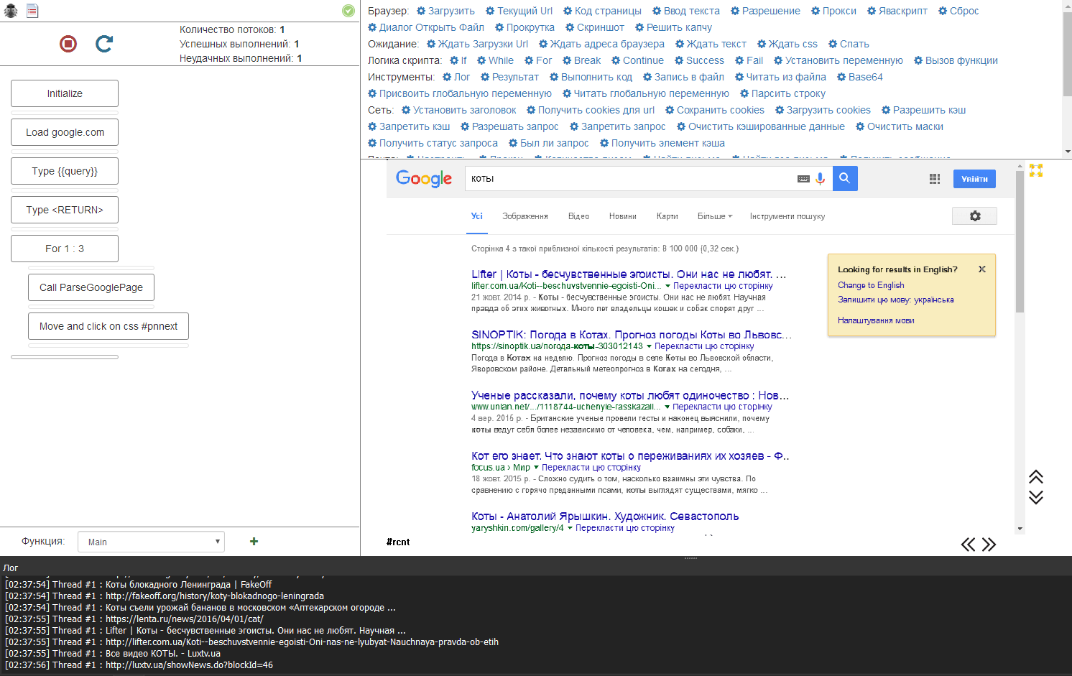The image size is (1072, 676).
Task: Click the green plus add function icon
Action: click(254, 542)
